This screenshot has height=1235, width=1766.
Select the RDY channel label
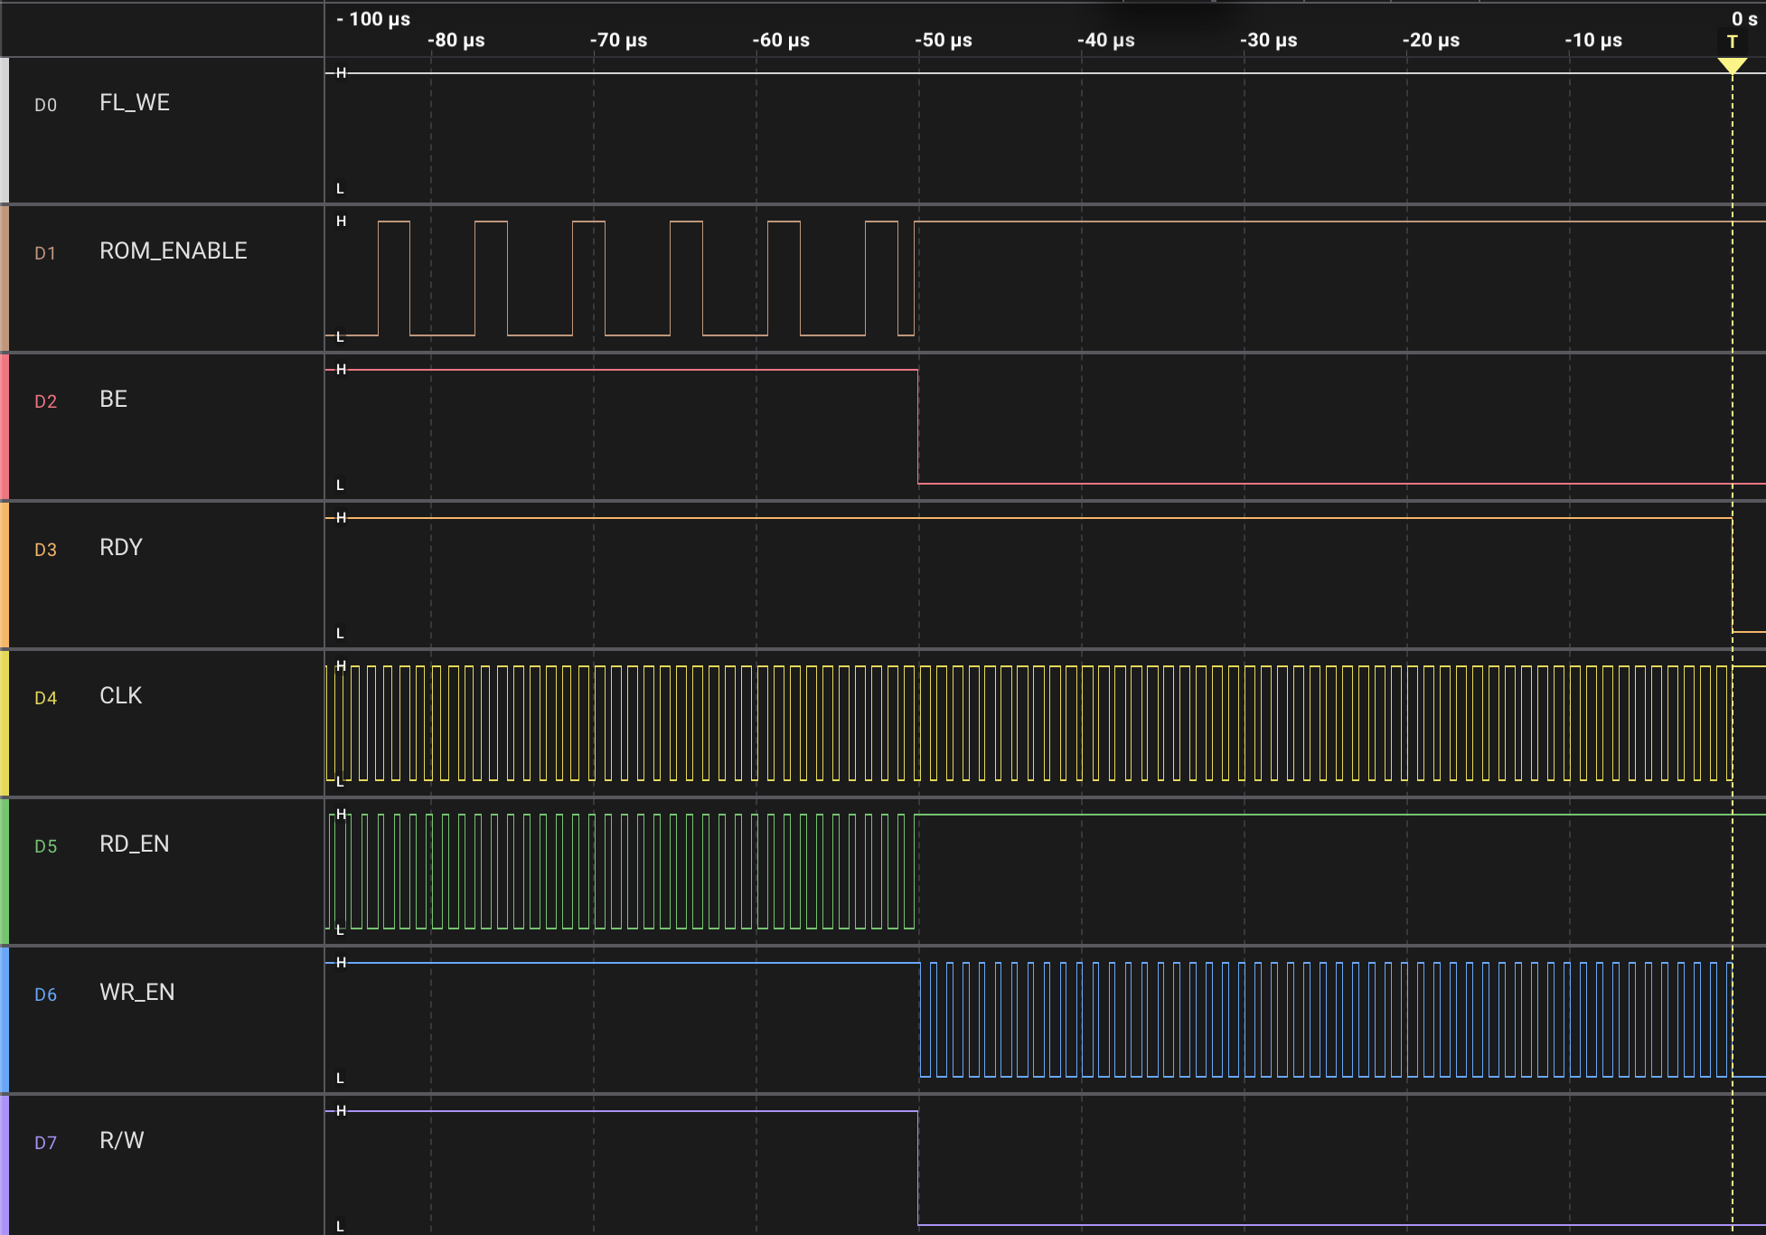click(121, 548)
